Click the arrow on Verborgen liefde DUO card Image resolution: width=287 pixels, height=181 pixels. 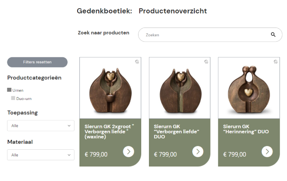click(198, 152)
